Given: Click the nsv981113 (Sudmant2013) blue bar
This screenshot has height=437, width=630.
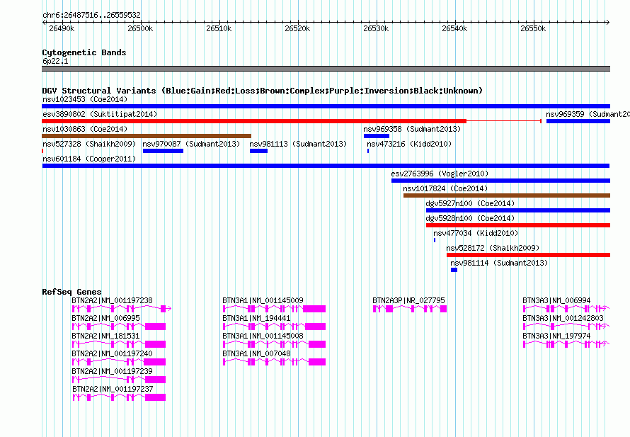Looking at the screenshot, I should click(x=259, y=151).
